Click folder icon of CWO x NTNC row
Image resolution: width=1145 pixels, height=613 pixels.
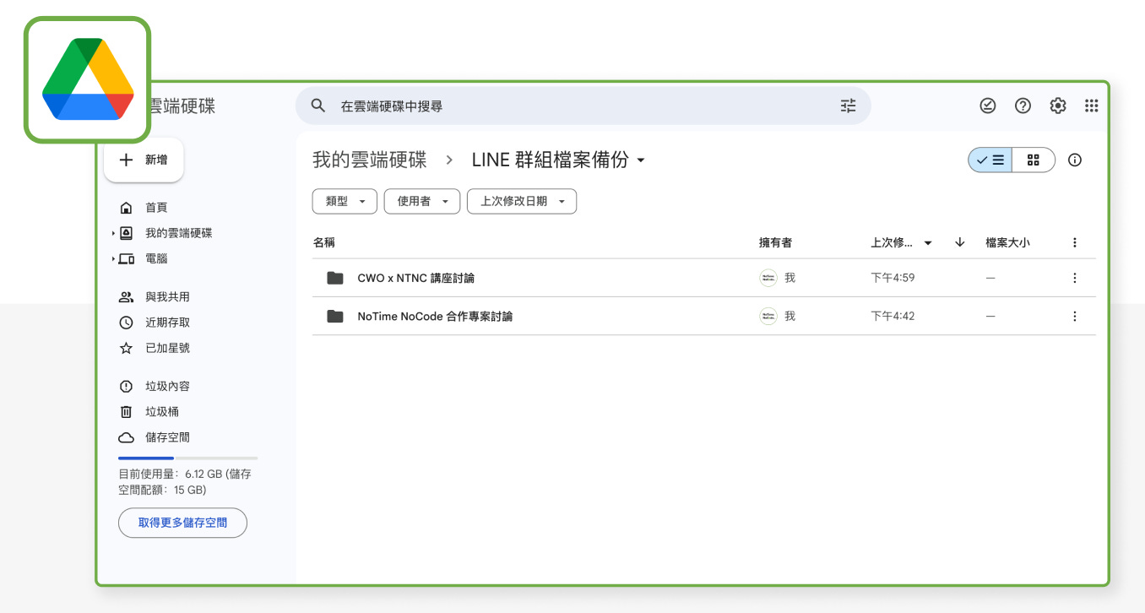(x=335, y=278)
